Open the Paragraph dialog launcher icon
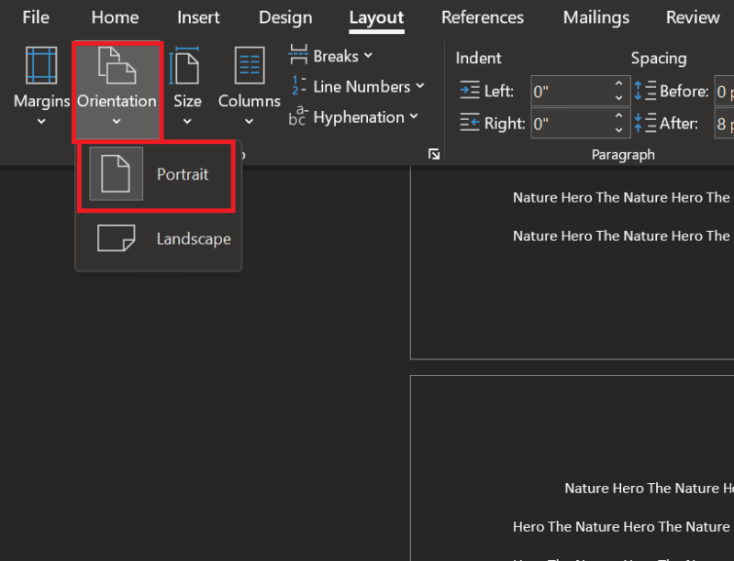The height and width of the screenshot is (561, 734). click(434, 154)
